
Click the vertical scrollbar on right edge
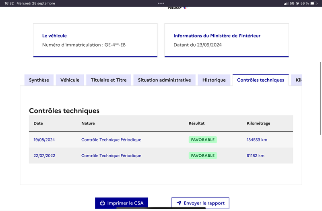click(320, 98)
